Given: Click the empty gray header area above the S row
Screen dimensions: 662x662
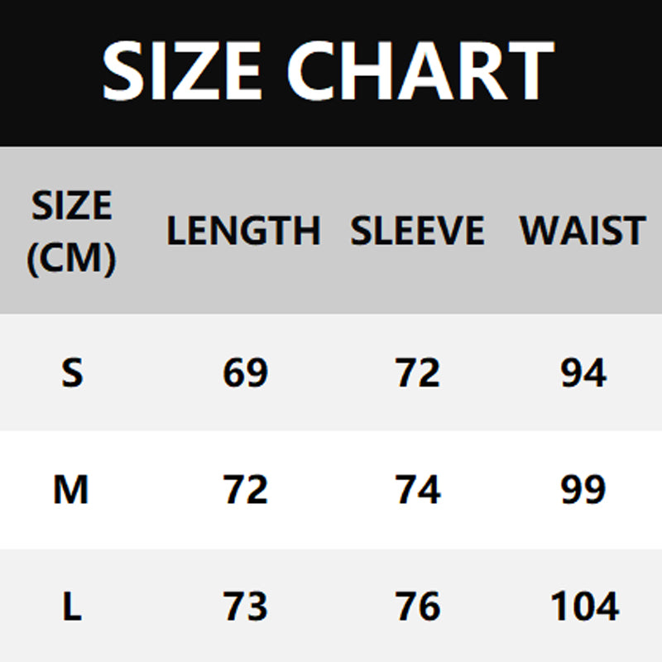Looking at the screenshot, I should [x=331, y=294].
